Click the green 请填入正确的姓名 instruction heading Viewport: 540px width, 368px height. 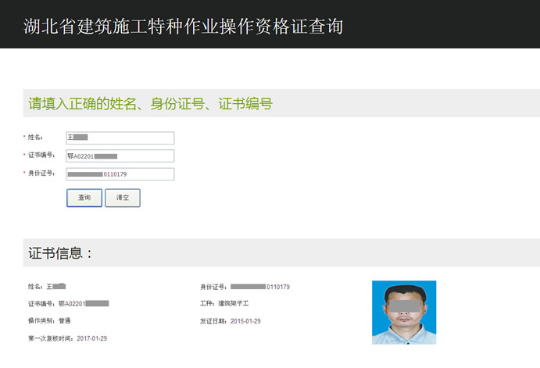pos(150,103)
